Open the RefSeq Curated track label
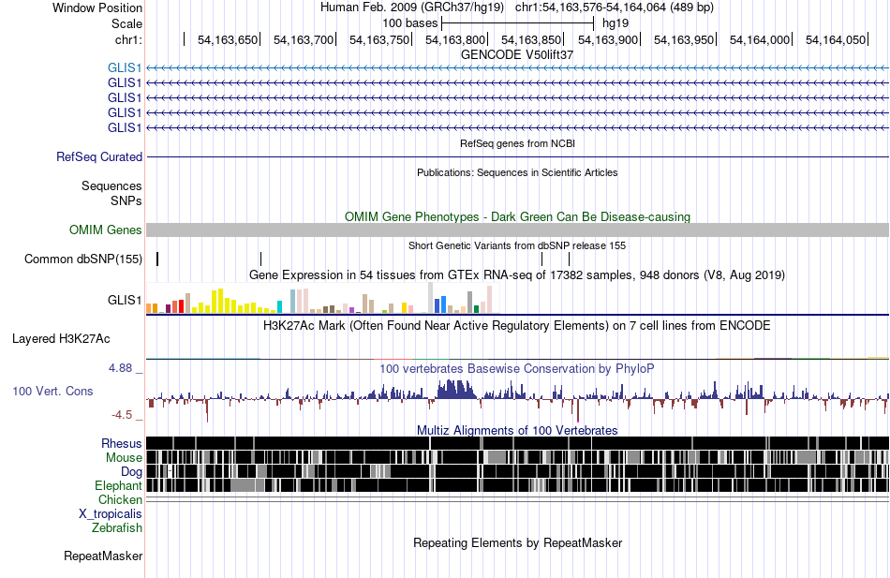 pyautogui.click(x=99, y=156)
